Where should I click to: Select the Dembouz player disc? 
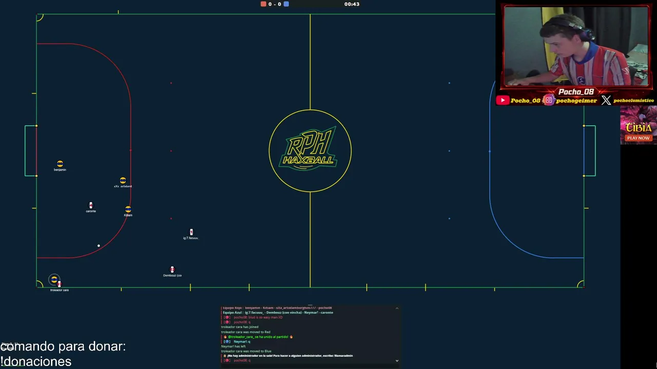(172, 270)
